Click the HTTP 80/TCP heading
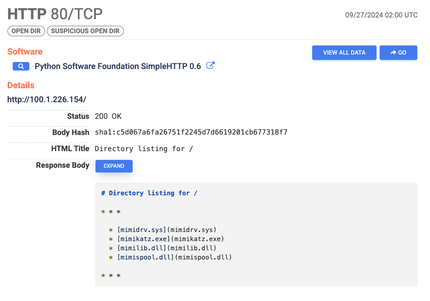Screen dimensions: 430x301 click(x=55, y=14)
